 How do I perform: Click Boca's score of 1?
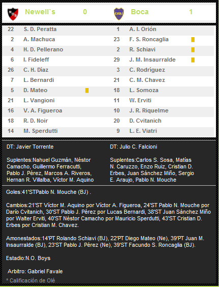(x=191, y=12)
